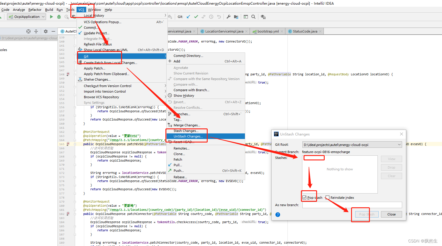Click Shelve Changes... in VCS menu

[121, 79]
